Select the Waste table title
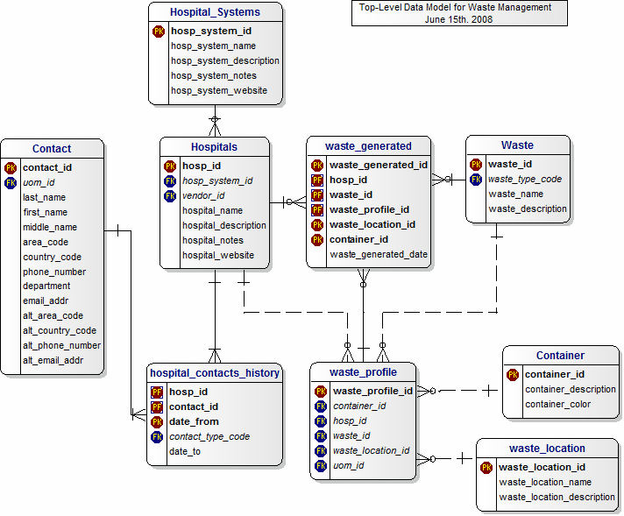This screenshot has height=516, width=624. (x=517, y=145)
